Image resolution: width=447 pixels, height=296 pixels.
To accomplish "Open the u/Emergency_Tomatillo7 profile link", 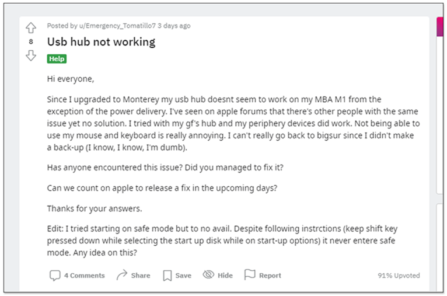I will 117,26.
